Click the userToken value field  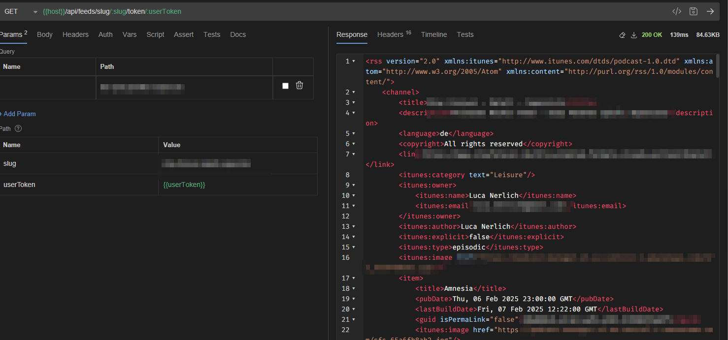point(237,185)
